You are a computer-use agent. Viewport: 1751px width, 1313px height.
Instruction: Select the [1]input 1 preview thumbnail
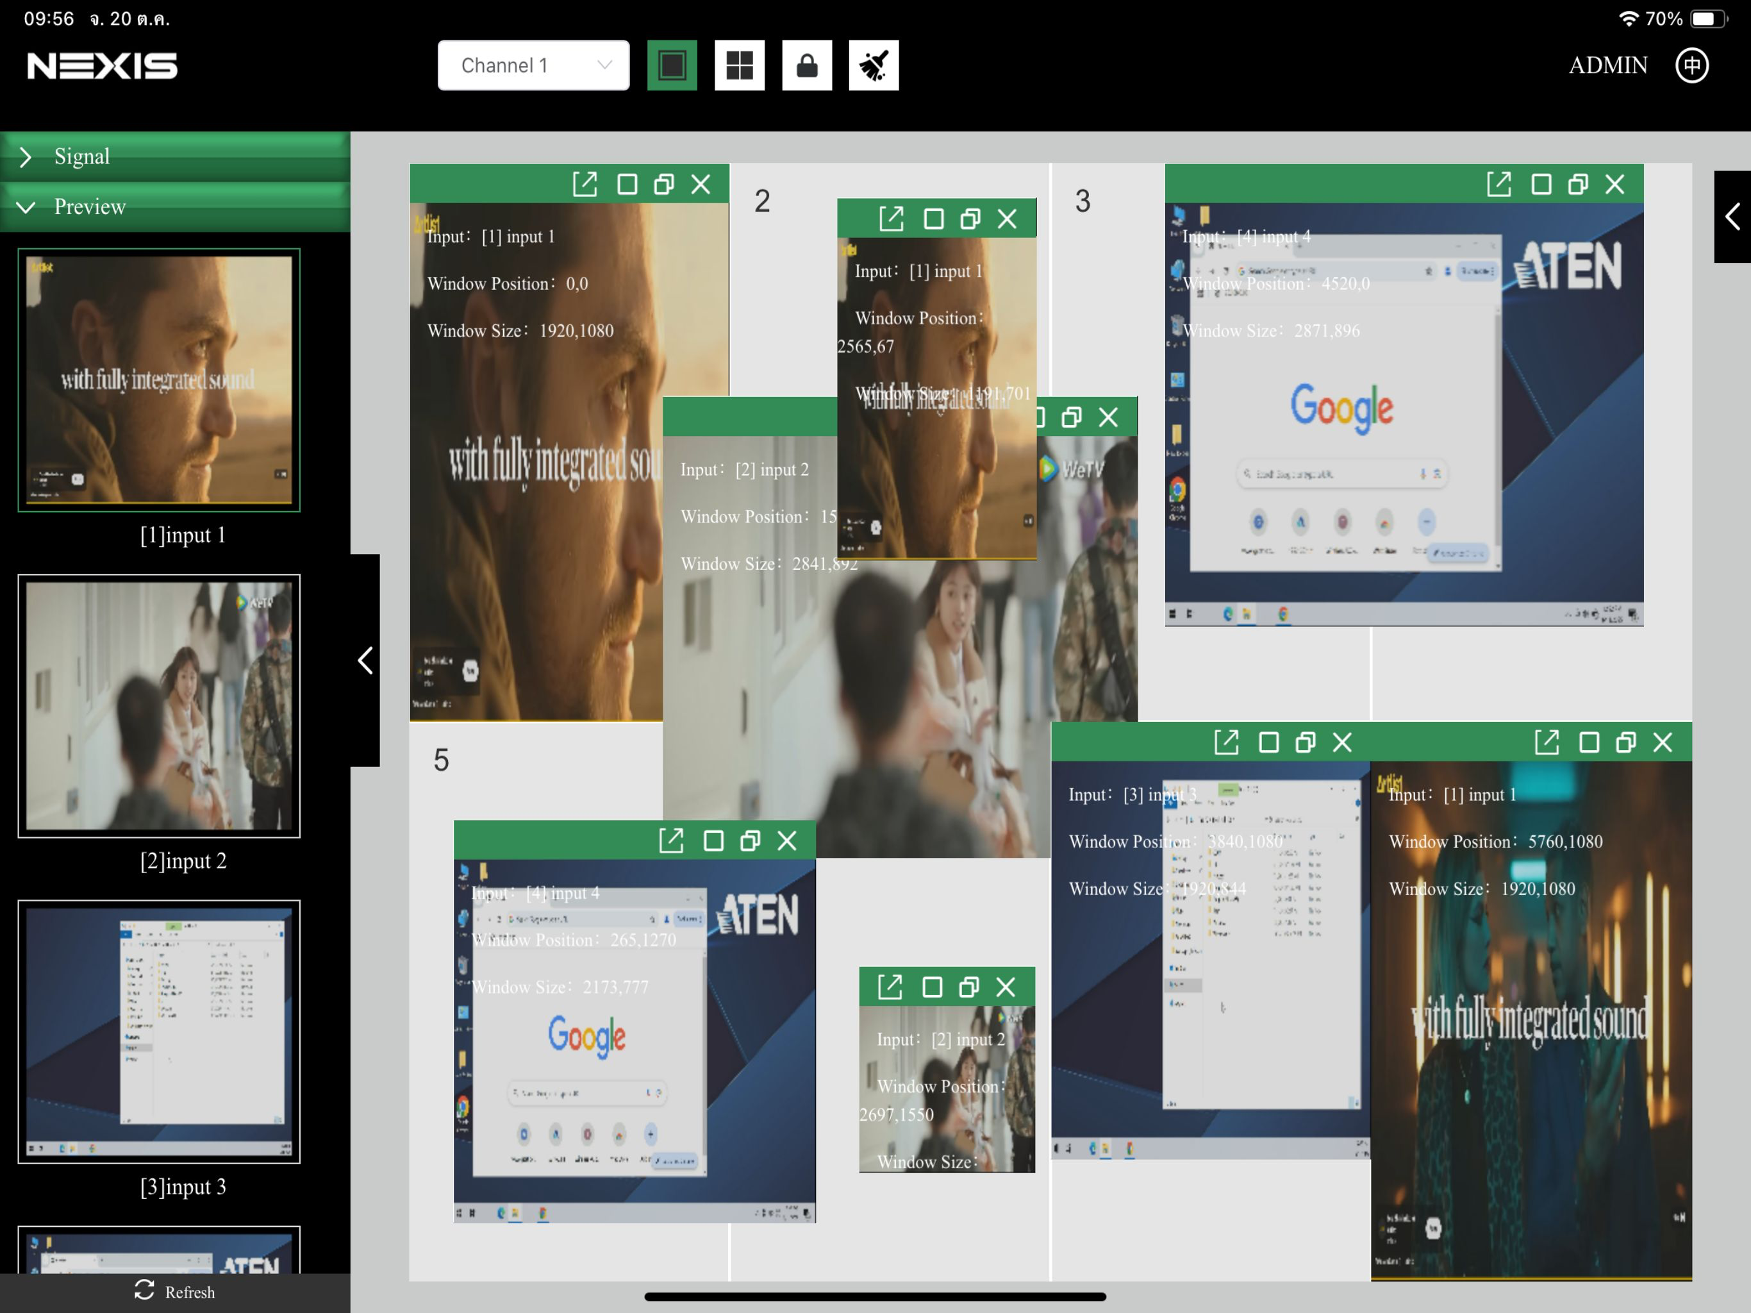(159, 380)
